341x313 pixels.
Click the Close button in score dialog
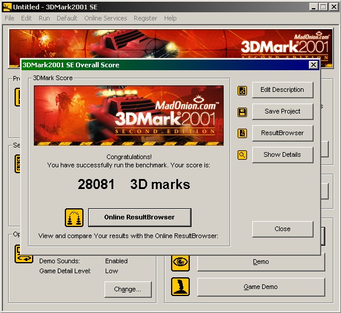(x=283, y=229)
